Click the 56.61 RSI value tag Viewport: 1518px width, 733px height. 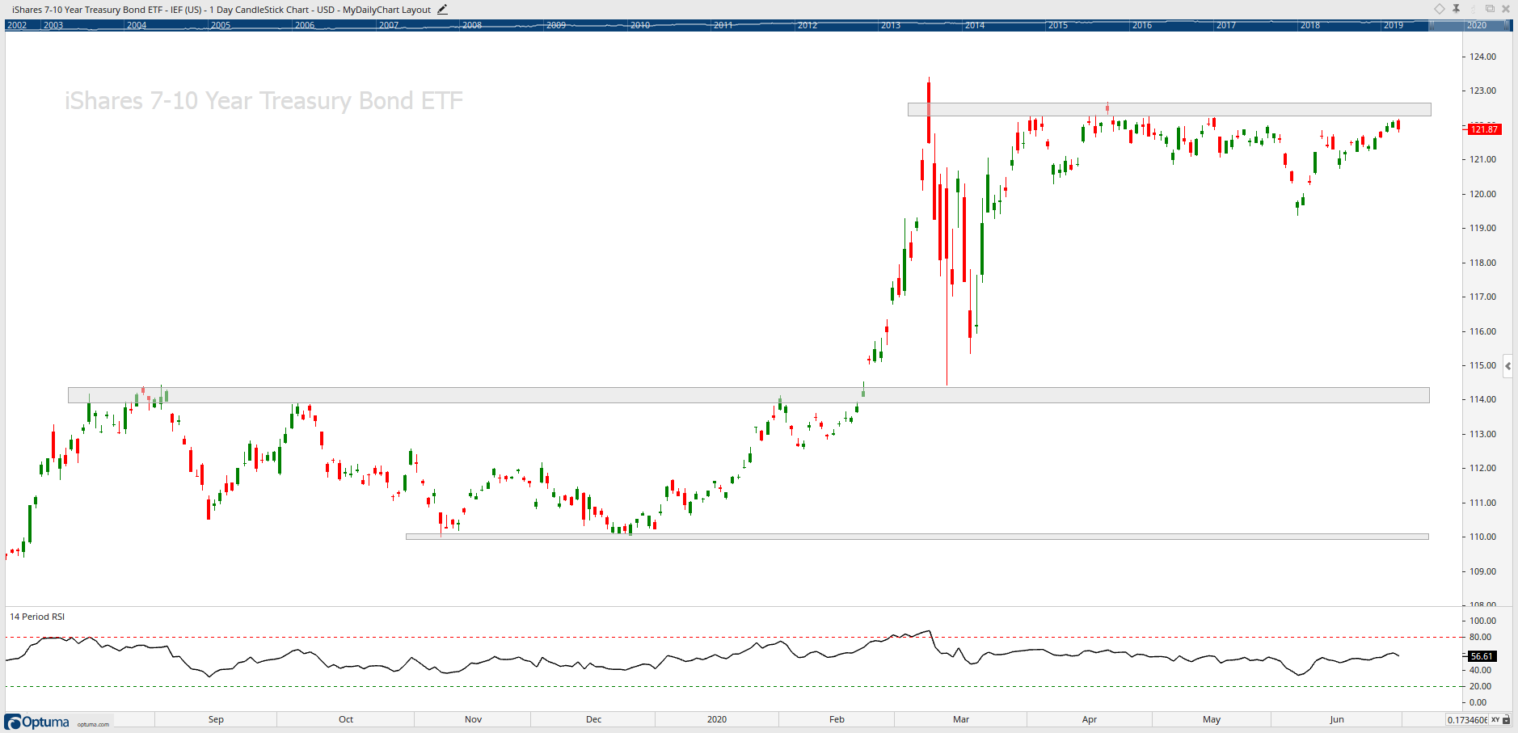1482,656
